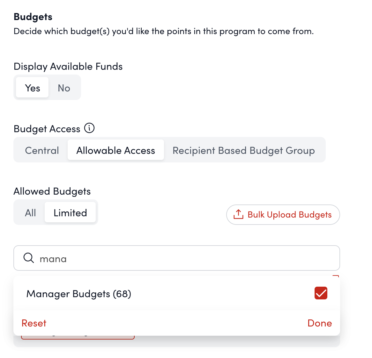Select Recipient Based Budget Group
The image size is (372, 358).
[x=243, y=150]
